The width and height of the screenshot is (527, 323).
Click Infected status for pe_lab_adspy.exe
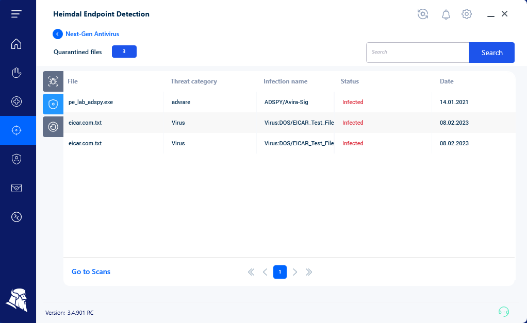[353, 102]
